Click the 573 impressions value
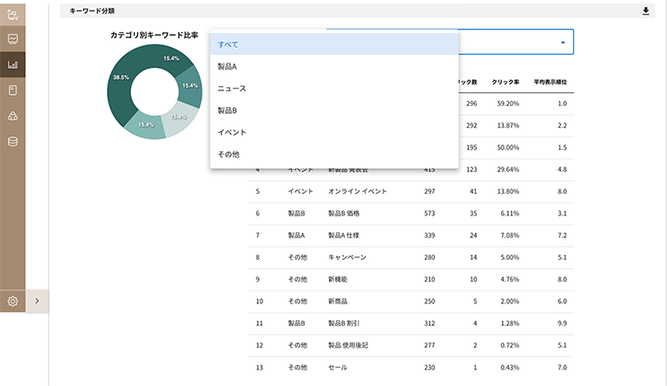 click(430, 214)
